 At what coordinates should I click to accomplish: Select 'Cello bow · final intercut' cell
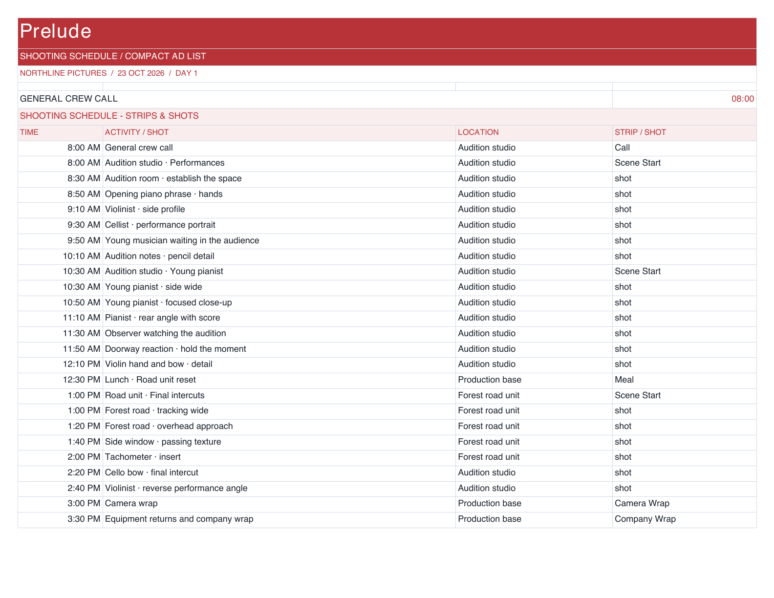(279, 473)
